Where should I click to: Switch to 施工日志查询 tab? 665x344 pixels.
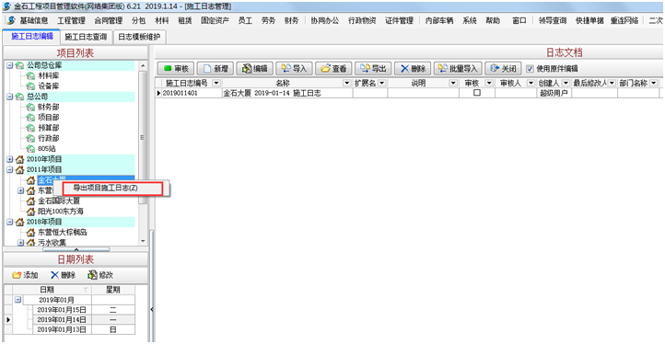(86, 38)
